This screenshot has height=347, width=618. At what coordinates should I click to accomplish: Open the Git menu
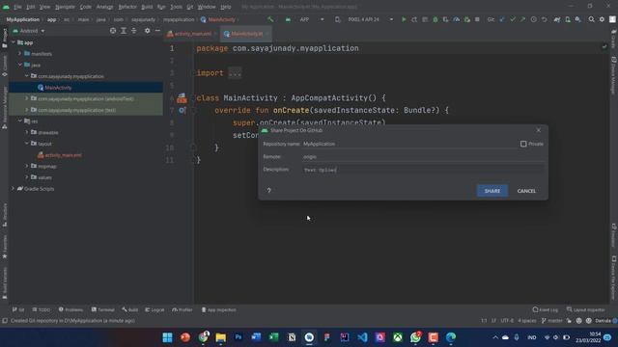(190, 7)
